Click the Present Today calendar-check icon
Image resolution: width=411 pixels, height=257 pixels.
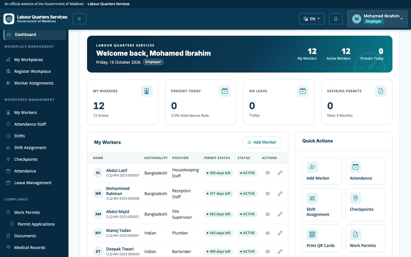tap(225, 91)
